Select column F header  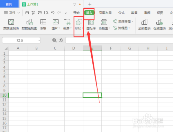click(111, 48)
